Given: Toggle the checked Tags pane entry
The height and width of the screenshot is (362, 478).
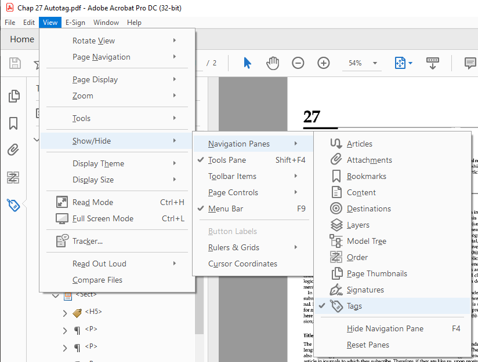Looking at the screenshot, I should pos(392,306).
